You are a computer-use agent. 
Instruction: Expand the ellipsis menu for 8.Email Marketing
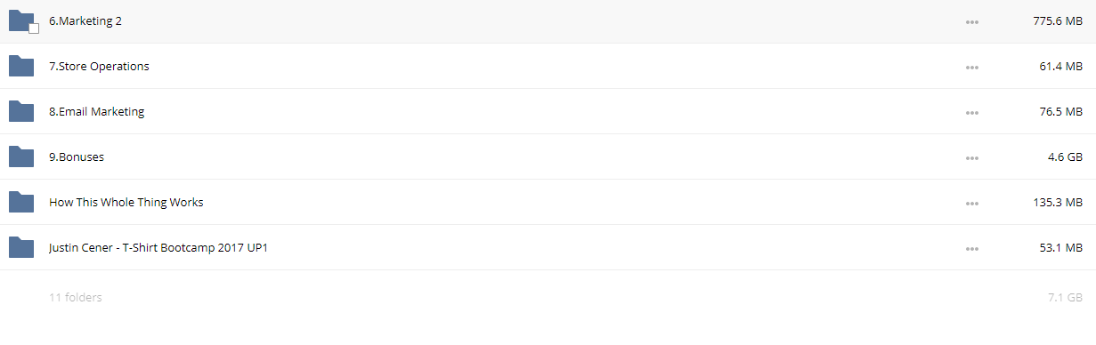point(972,113)
